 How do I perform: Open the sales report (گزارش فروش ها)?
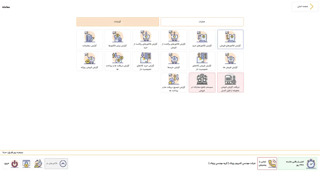230,61
